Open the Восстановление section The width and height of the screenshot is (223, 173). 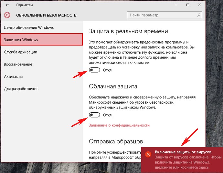click(18, 64)
